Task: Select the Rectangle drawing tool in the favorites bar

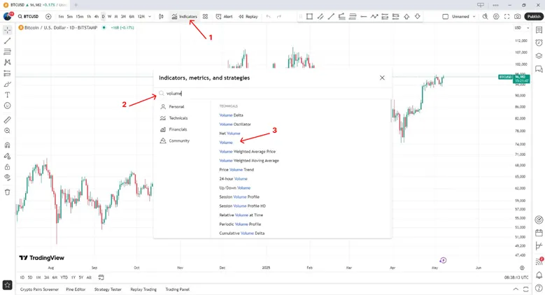Action: coord(309,16)
